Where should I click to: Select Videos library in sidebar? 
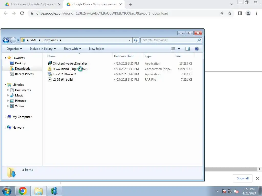click(x=19, y=106)
